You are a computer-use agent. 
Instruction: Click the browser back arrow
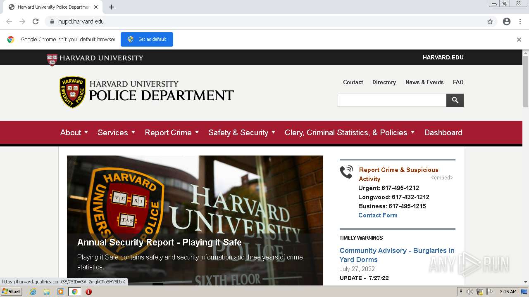[9, 21]
